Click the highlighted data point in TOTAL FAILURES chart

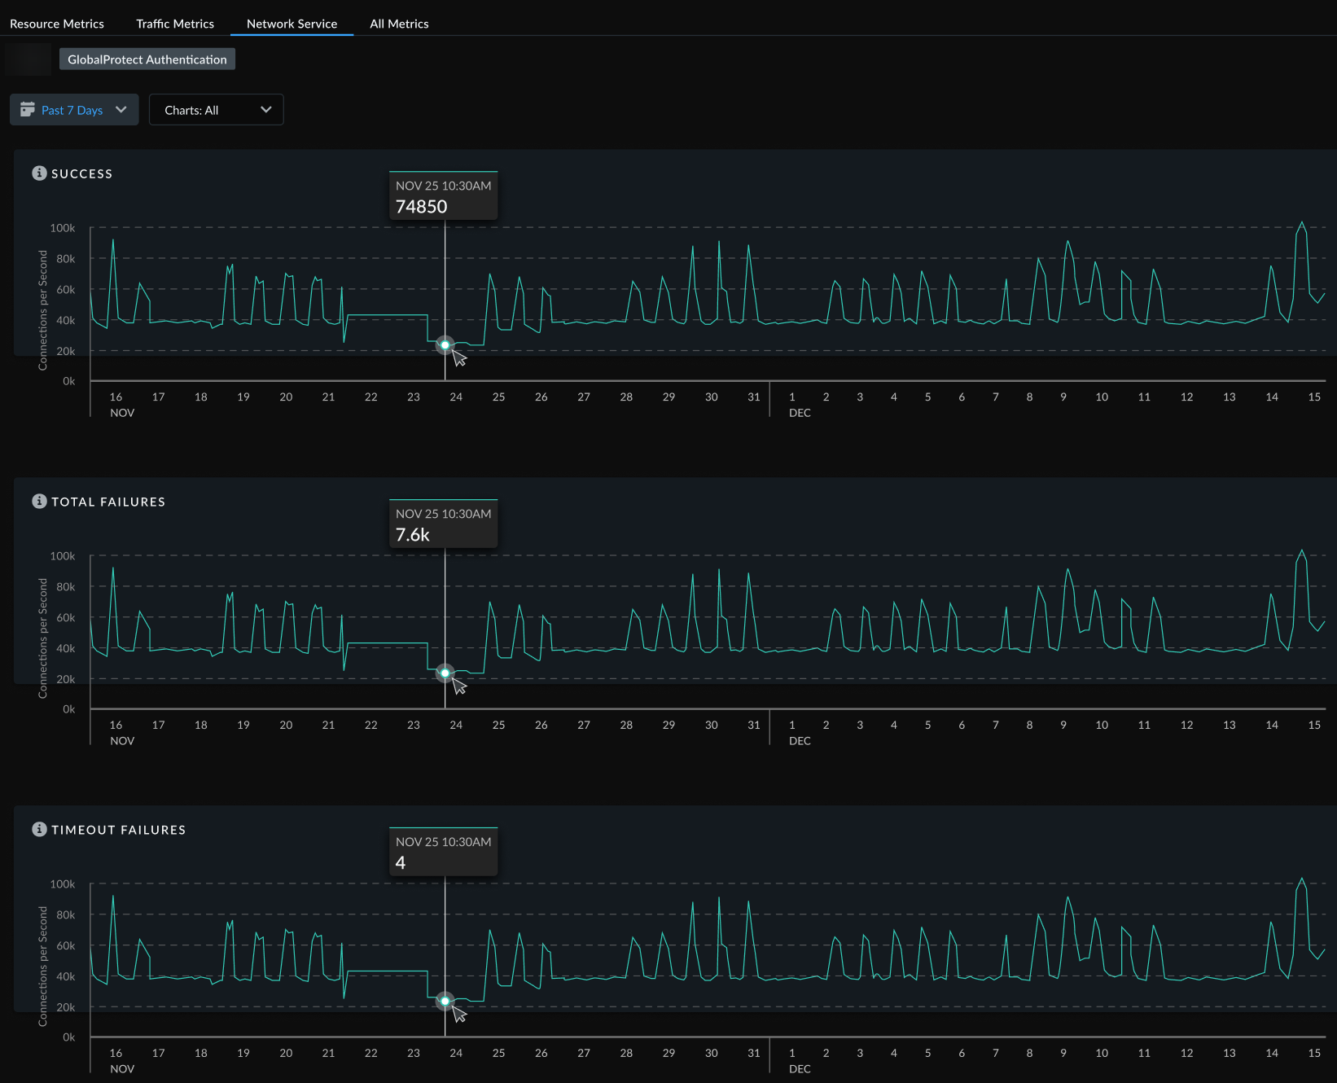pos(445,673)
